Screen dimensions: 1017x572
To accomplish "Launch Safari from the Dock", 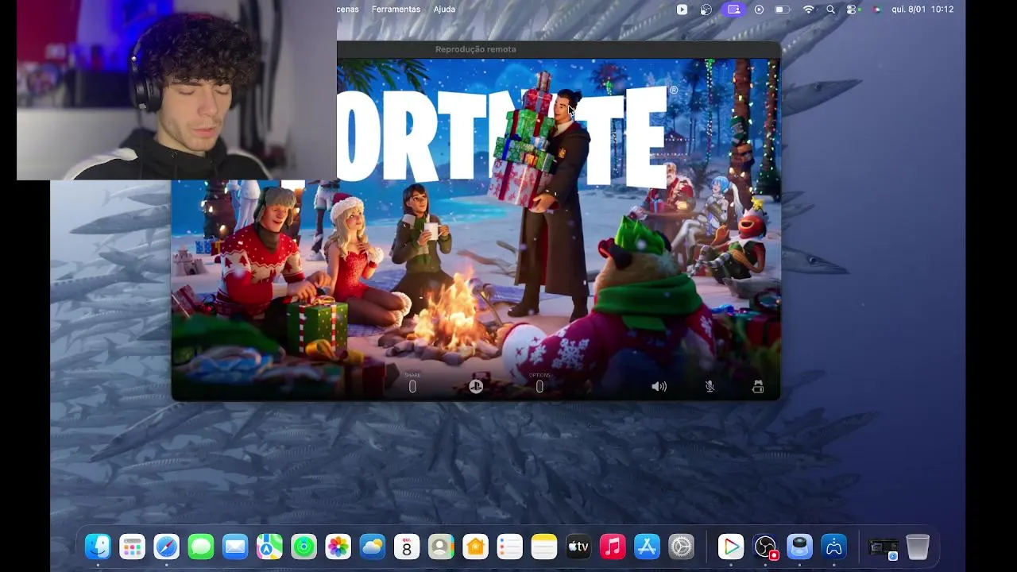I will tap(167, 547).
